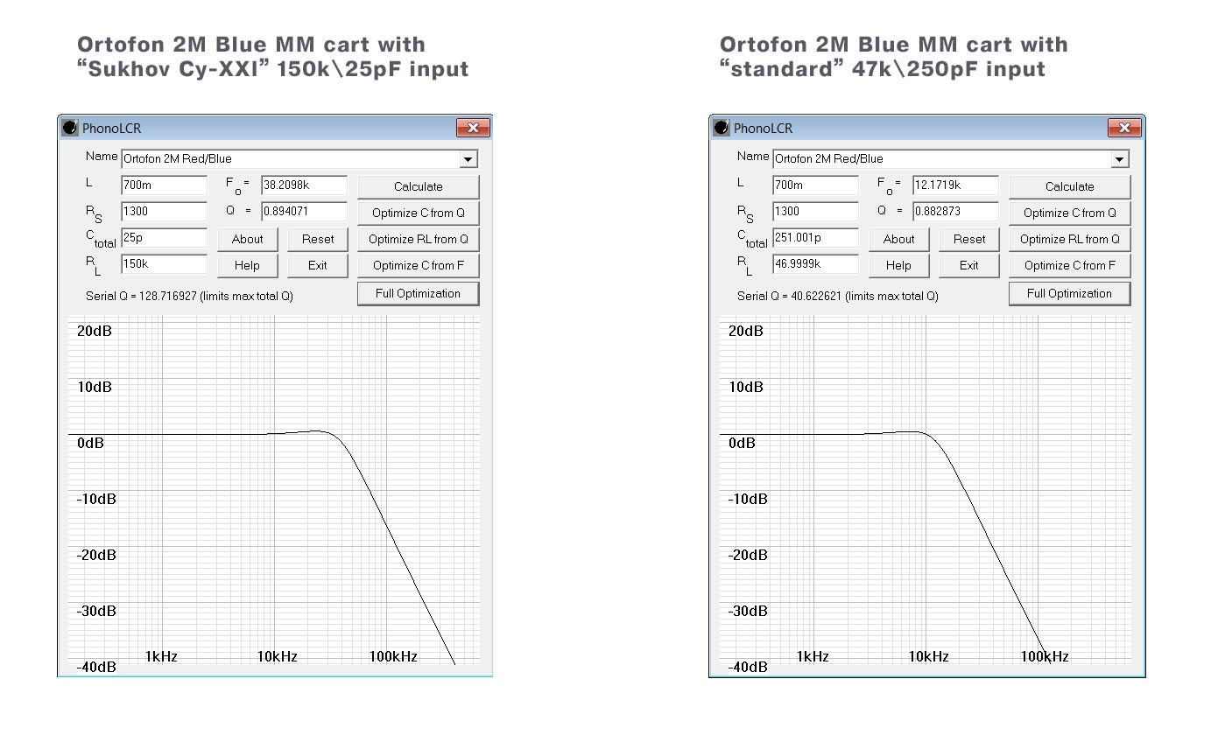This screenshot has height=756, width=1211.
Task: Click Calculate in the left PhonoLCR window
Action: click(419, 186)
